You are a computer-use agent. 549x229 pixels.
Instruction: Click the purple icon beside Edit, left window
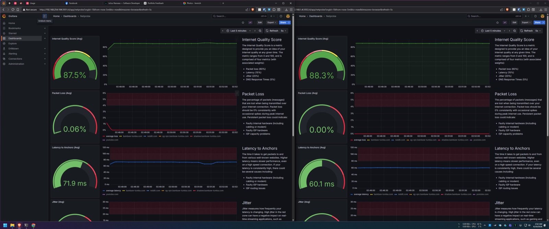[250, 23]
